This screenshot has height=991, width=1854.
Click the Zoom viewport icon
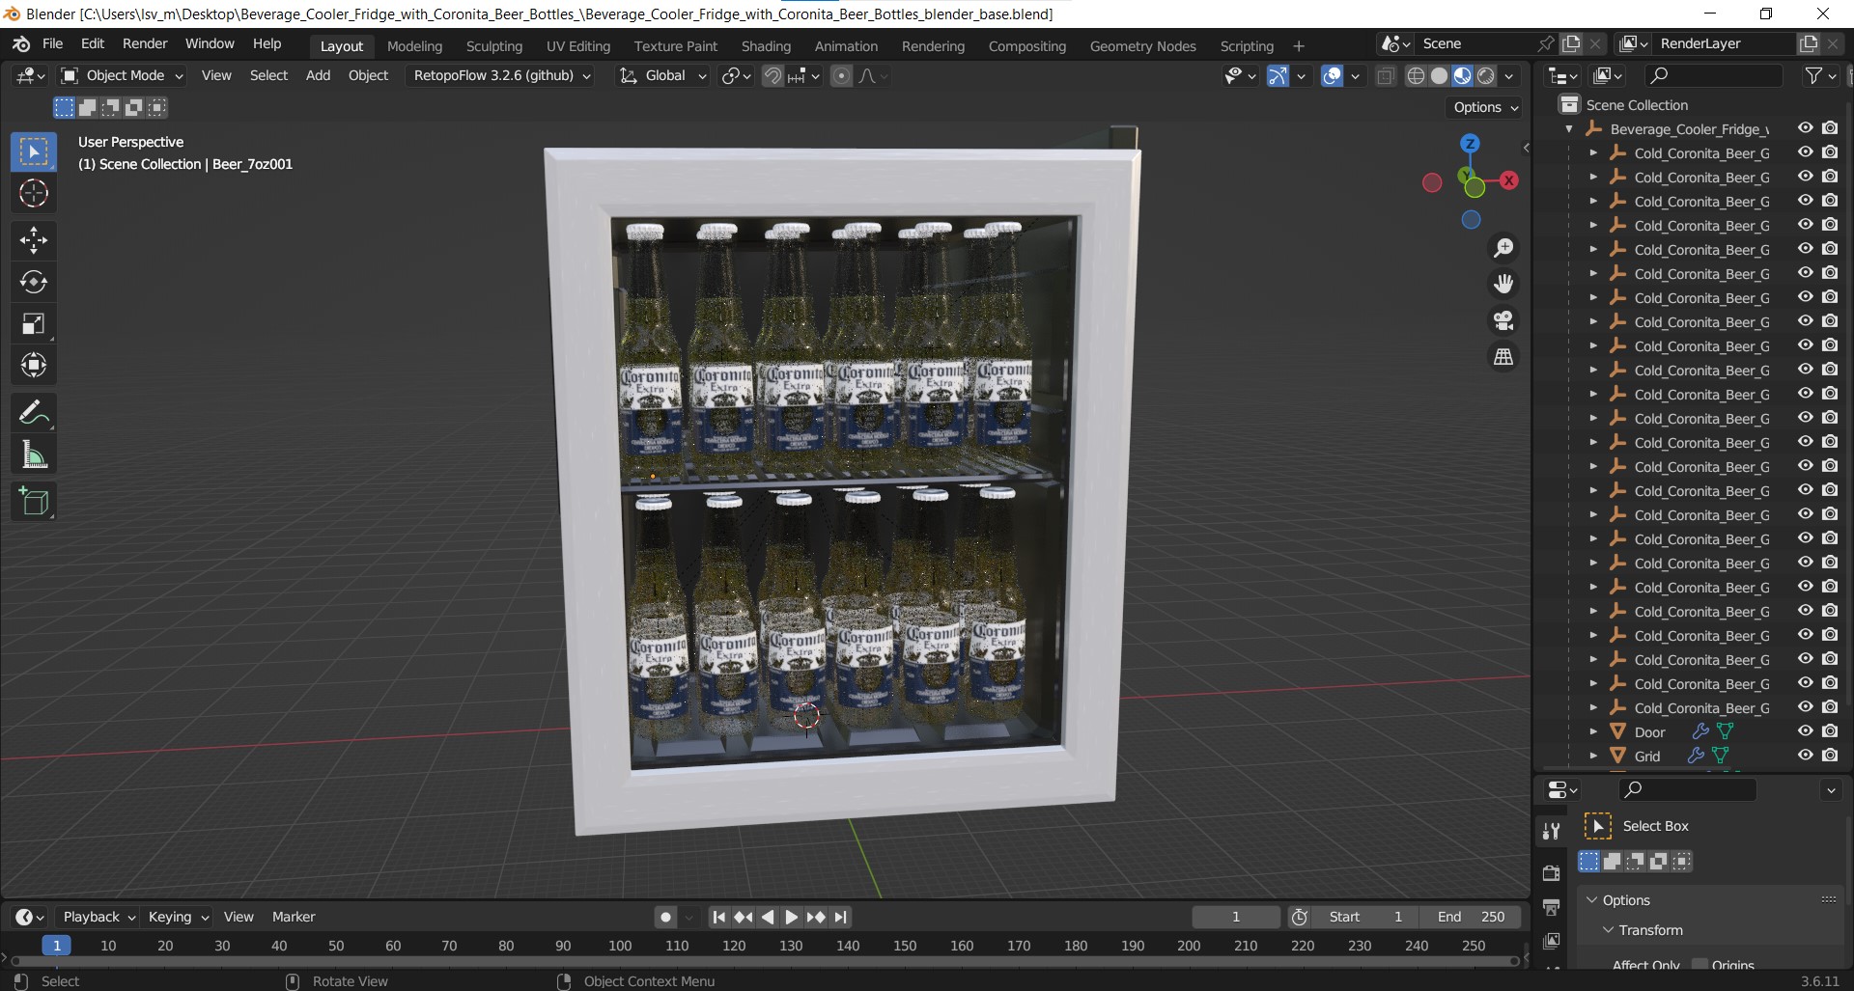(x=1503, y=248)
